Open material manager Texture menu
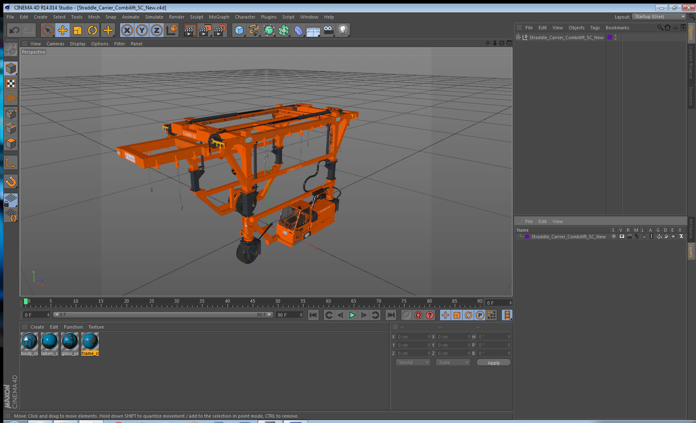 [x=96, y=327]
